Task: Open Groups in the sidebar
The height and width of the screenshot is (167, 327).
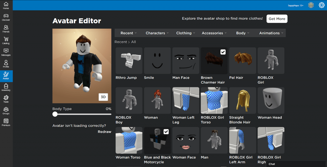Action: coord(6,111)
